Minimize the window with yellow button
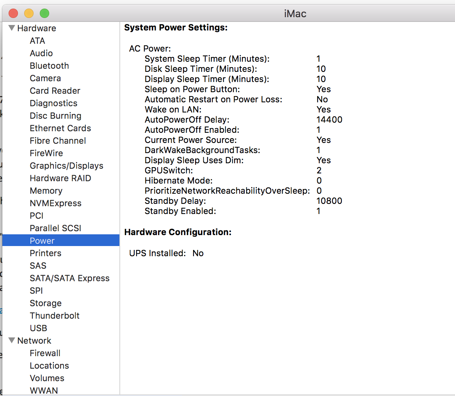 coord(29,13)
